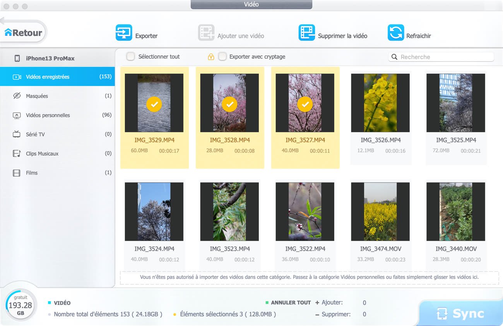This screenshot has width=503, height=326.
Task: Select the IMG_3526.MP4 yellow flower thumbnail
Action: [380, 103]
